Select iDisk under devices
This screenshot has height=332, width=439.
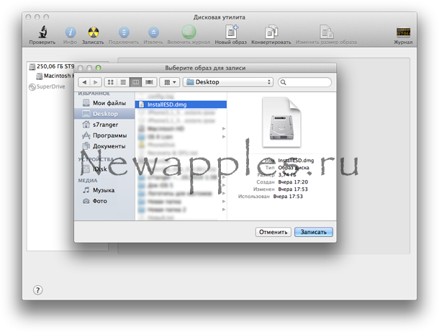[104, 169]
